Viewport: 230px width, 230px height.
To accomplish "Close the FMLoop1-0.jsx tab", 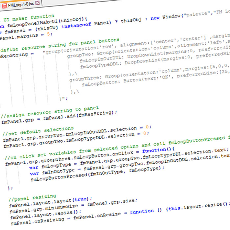I will tap(37, 3).
